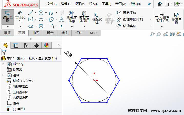Select the Spline sketch tool
Viewport: 184px width, 115px height.
click(x=51, y=13)
